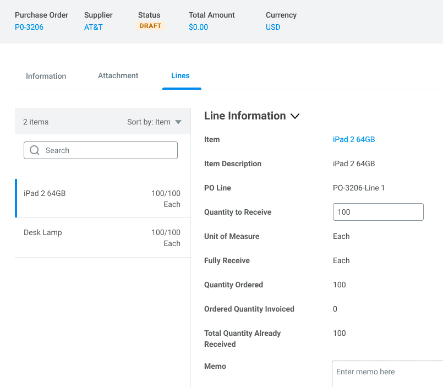Open the Attachment tab

point(118,75)
